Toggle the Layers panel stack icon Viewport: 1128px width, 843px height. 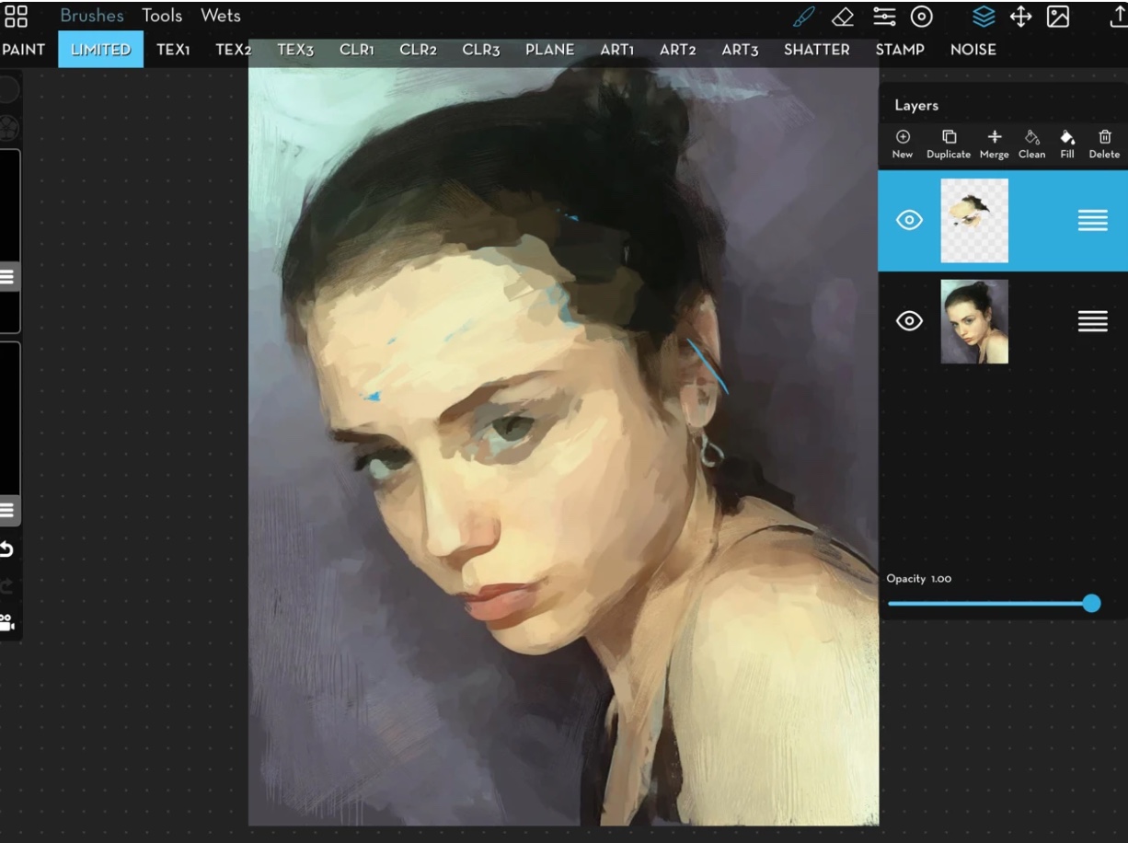pos(983,17)
